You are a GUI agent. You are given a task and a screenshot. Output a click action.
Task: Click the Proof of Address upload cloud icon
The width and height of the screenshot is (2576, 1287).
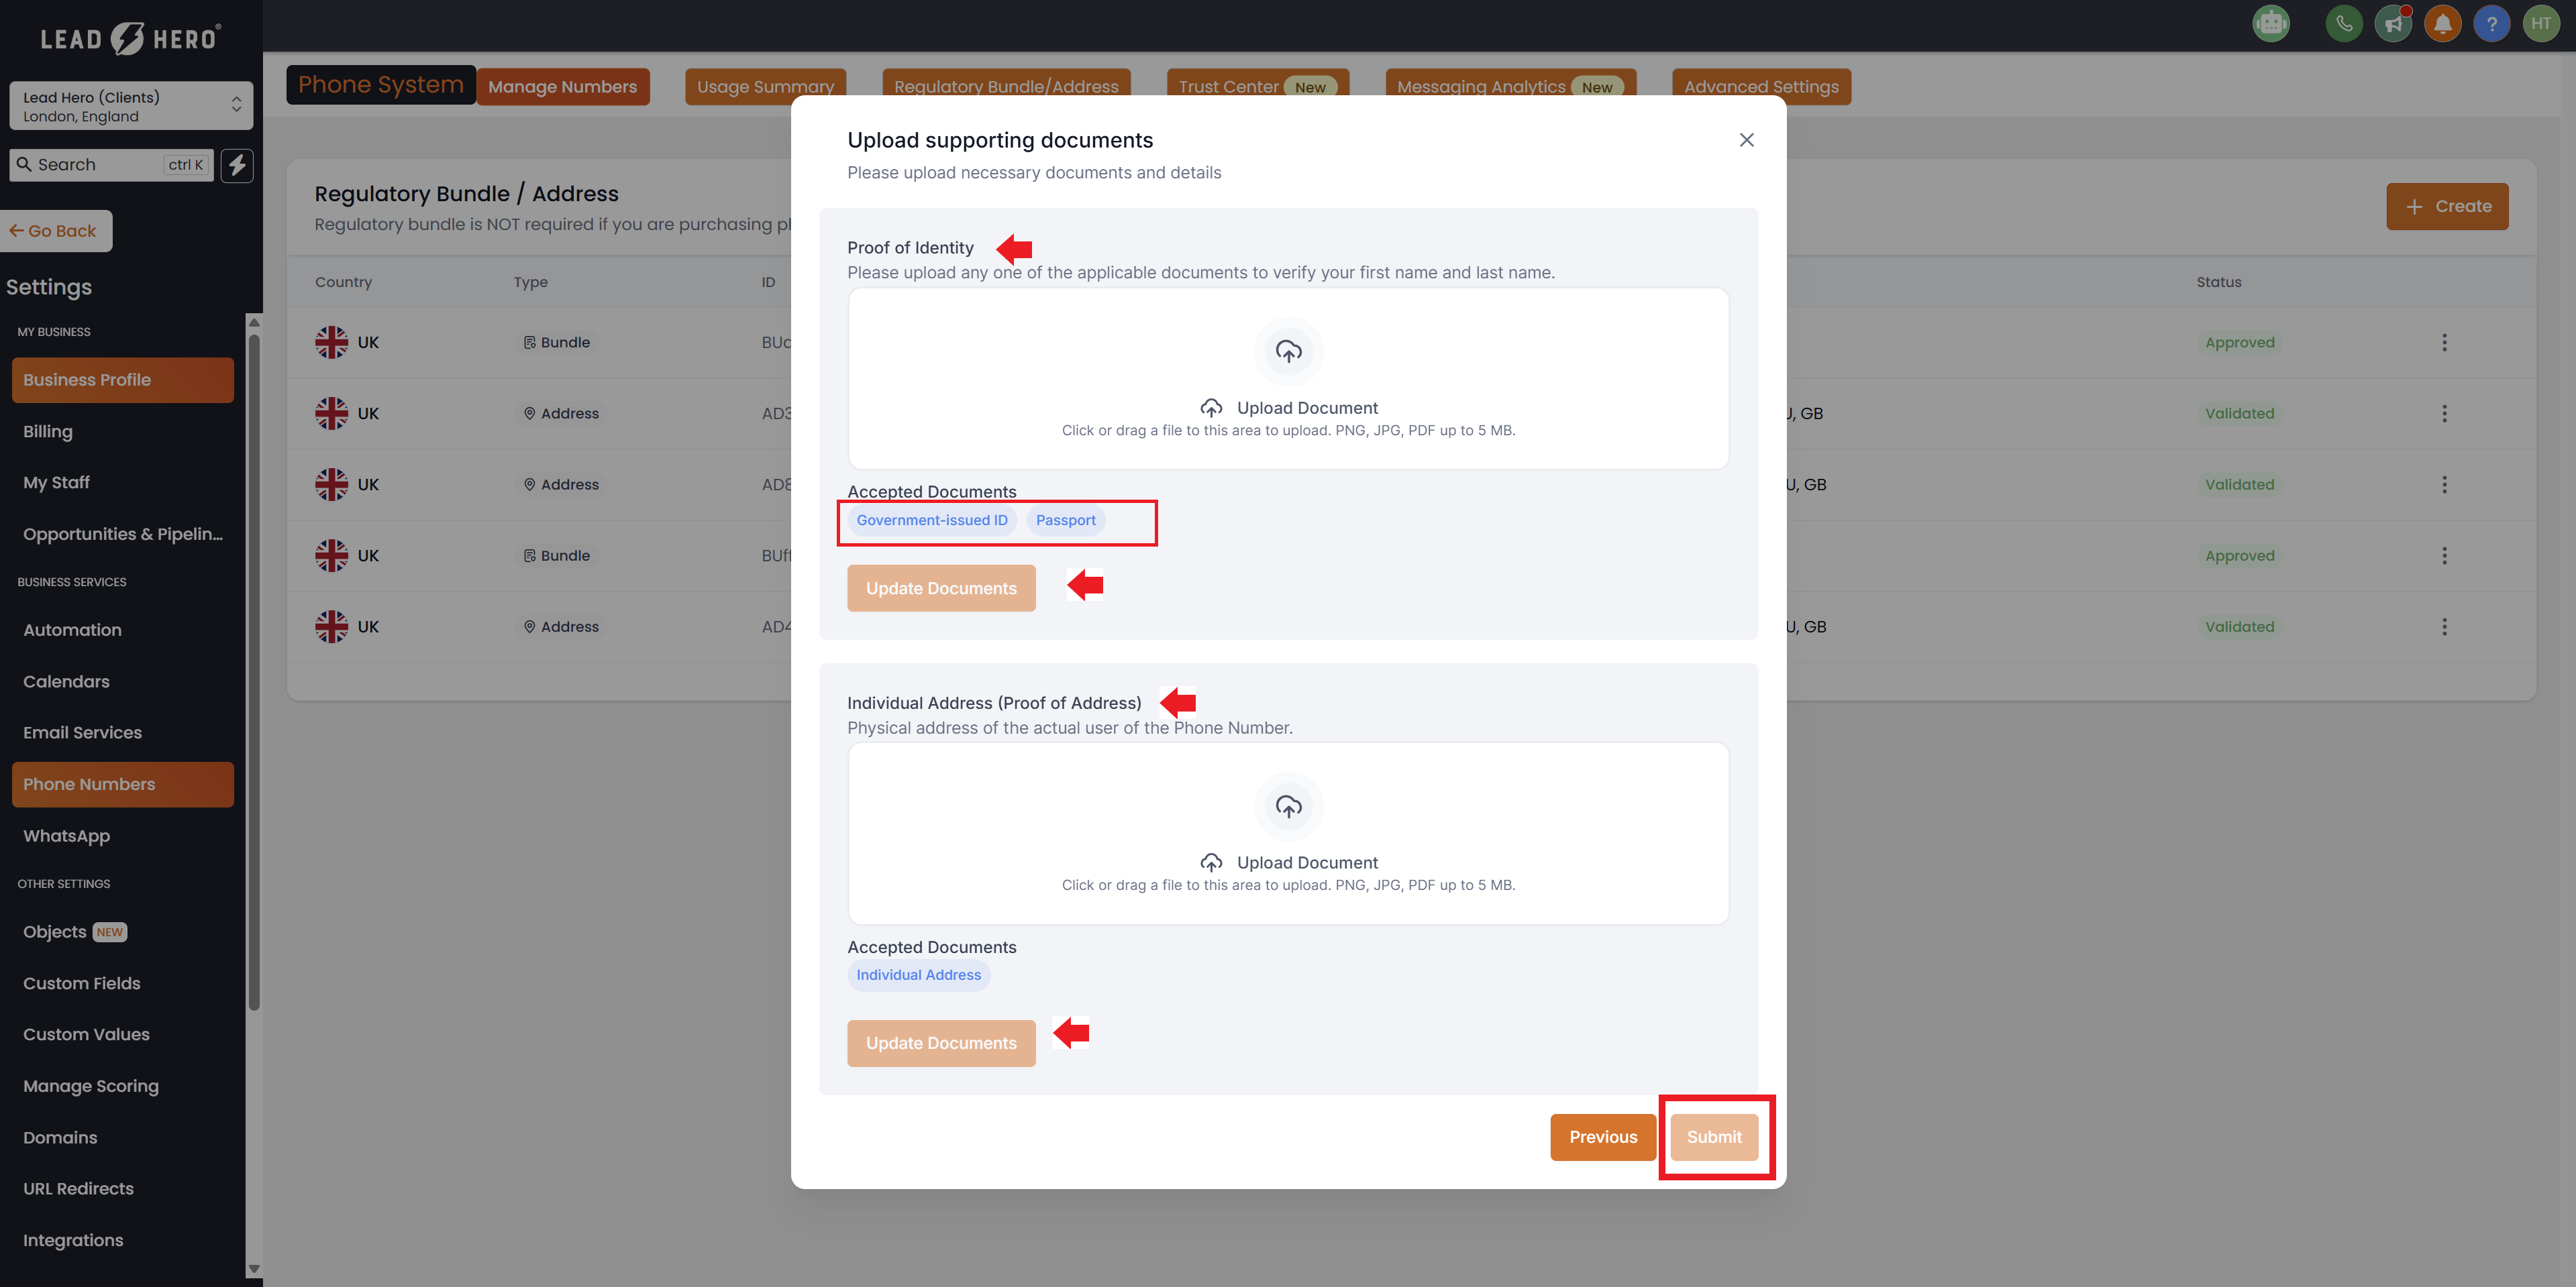[1288, 806]
